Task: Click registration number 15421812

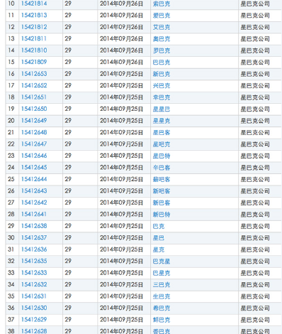Action: (x=34, y=27)
